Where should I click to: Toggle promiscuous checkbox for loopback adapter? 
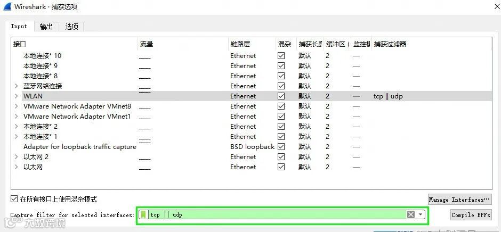coord(281,147)
